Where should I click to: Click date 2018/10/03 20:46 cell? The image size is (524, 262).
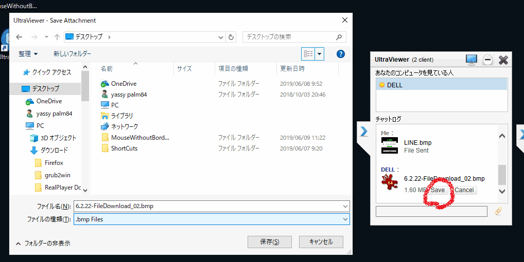point(303,95)
